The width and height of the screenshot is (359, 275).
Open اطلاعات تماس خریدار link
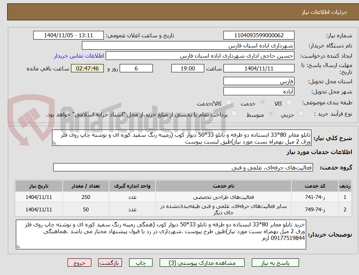[79, 56]
